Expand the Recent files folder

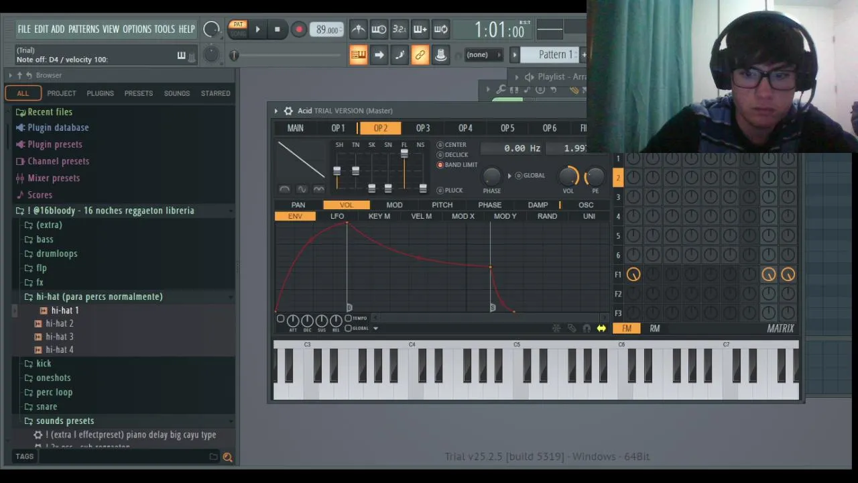[50, 112]
